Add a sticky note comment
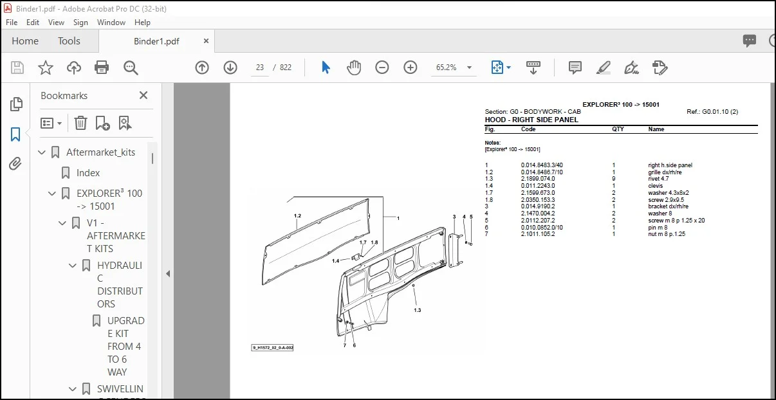Screen dimensions: 776x400 point(575,68)
